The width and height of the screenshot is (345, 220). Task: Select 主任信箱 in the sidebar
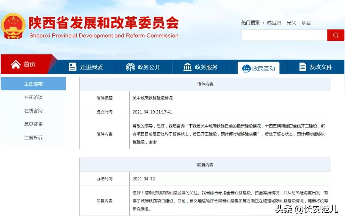[33, 84]
